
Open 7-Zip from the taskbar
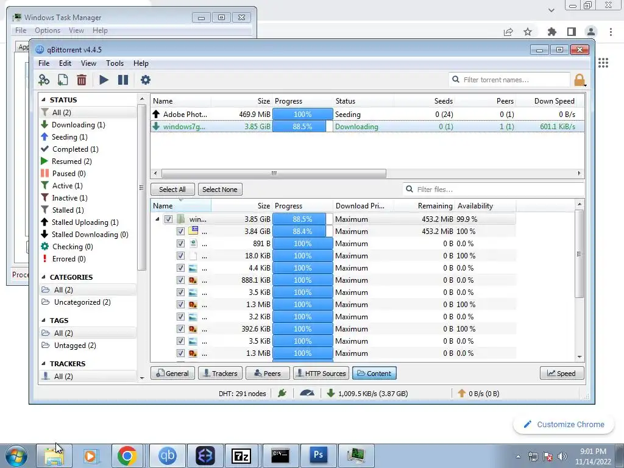[241, 456]
